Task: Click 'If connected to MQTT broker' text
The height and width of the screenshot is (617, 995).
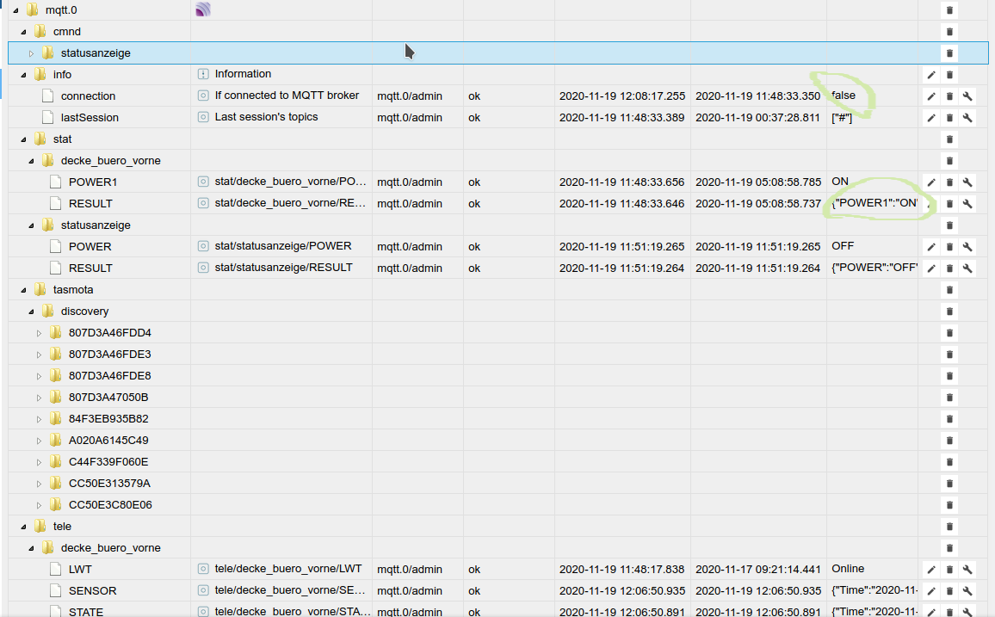Action: click(287, 96)
